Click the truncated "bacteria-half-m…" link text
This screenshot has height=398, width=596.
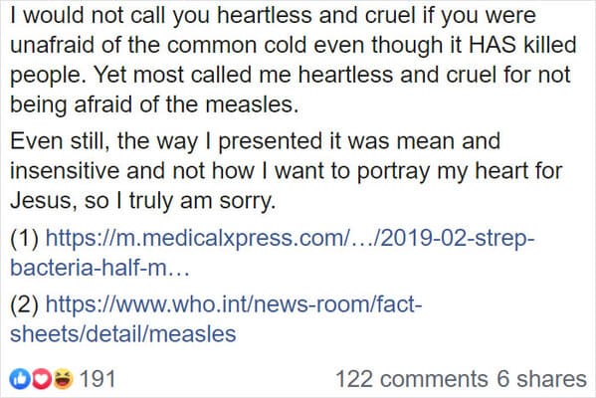[99, 268]
